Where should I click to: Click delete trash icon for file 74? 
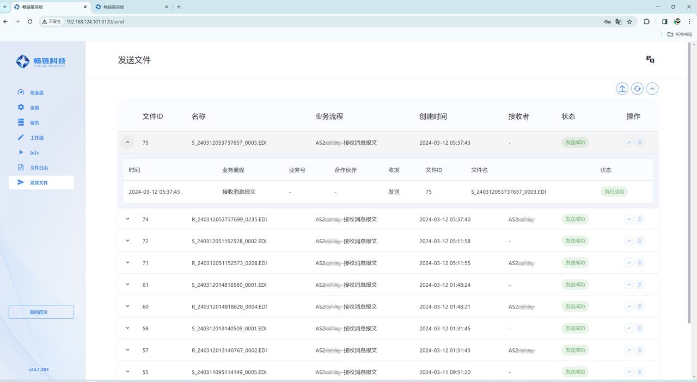640,219
